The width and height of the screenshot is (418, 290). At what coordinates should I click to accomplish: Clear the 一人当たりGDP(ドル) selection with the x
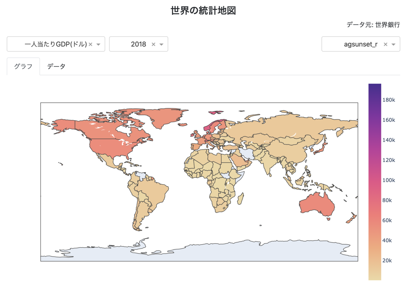click(x=91, y=44)
